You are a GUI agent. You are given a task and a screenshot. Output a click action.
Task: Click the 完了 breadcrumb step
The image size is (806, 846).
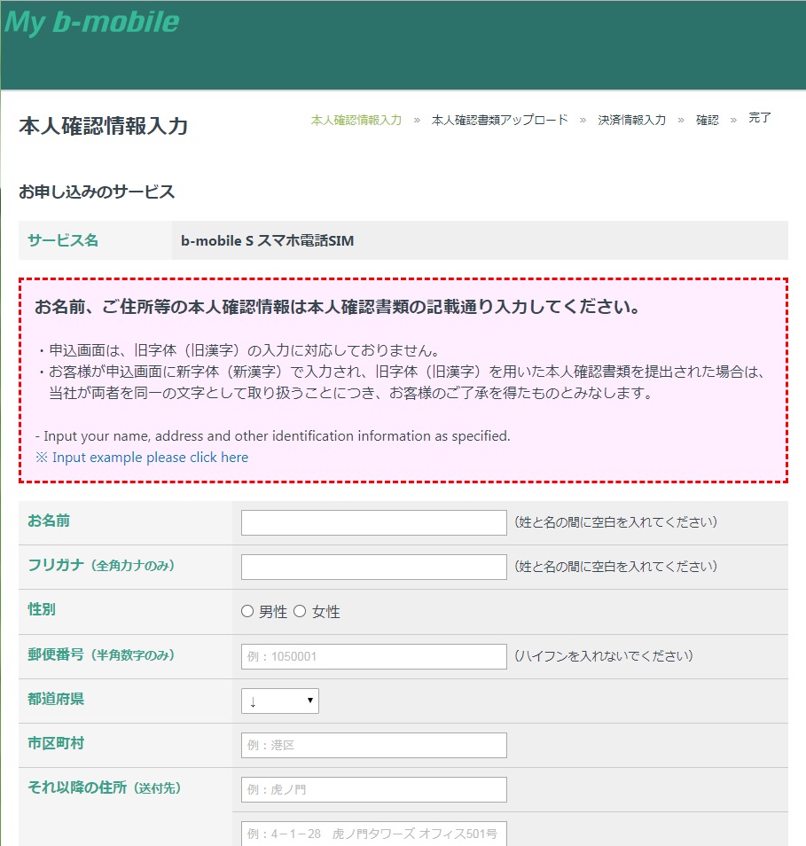[760, 118]
